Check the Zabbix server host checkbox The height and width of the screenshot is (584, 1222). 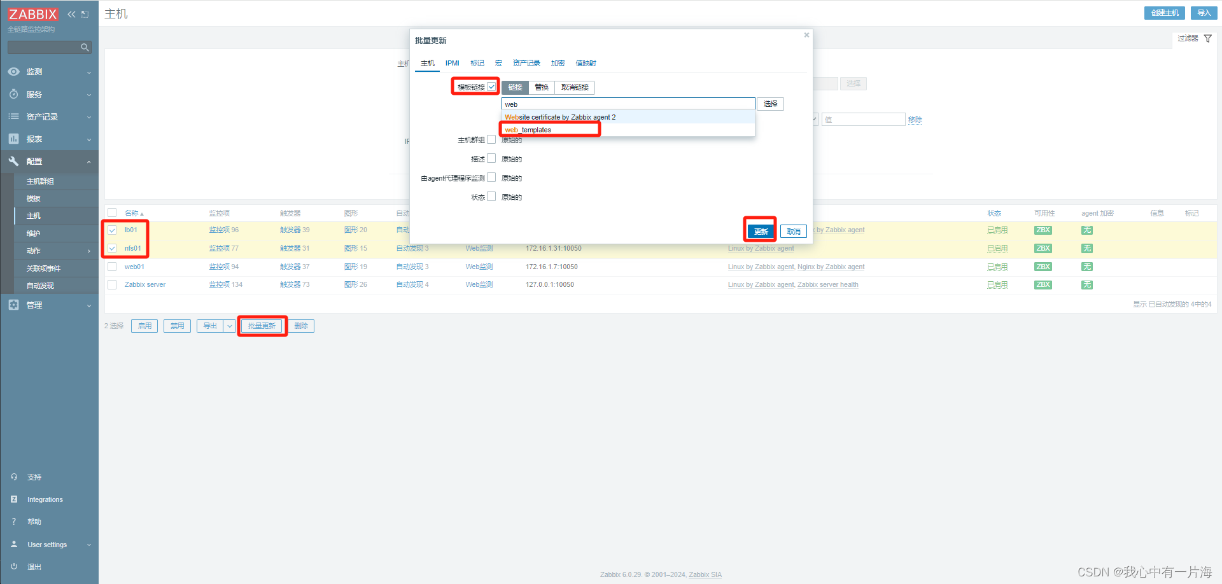[112, 284]
